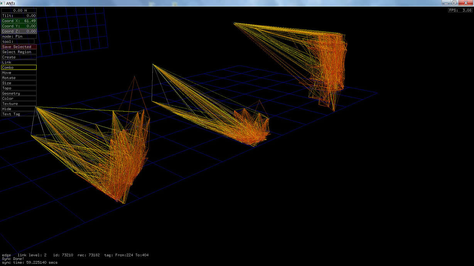474x266 pixels.
Task: Open the Color tool
Action: [x=19, y=99]
